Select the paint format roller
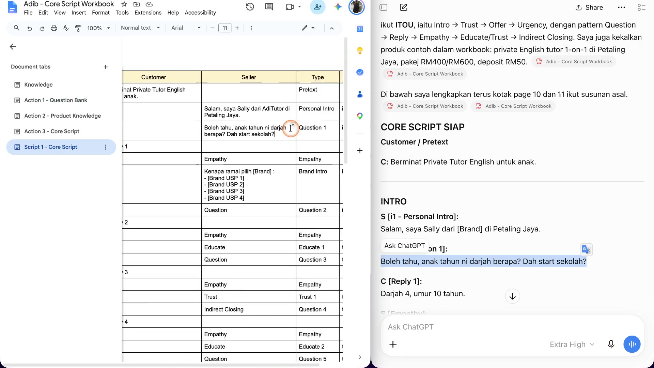 click(x=78, y=28)
